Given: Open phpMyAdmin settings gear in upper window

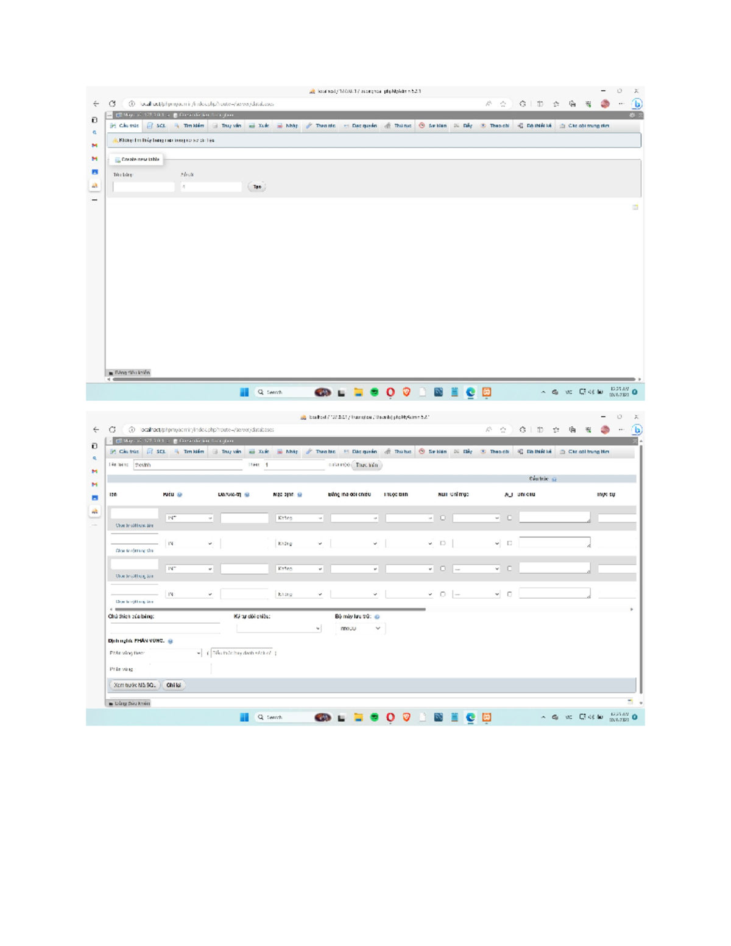Looking at the screenshot, I should click(x=632, y=115).
